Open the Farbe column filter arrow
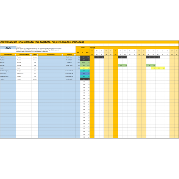The width and height of the screenshot is (179, 179). click(x=37, y=54)
